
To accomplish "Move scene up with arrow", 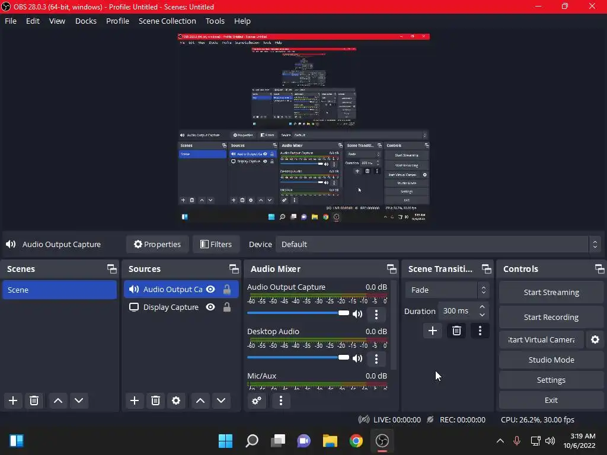I will tap(58, 400).
